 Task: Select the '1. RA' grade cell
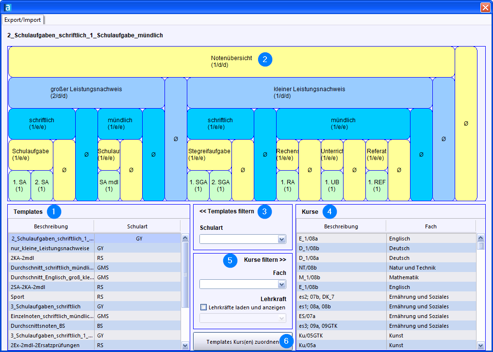click(287, 185)
